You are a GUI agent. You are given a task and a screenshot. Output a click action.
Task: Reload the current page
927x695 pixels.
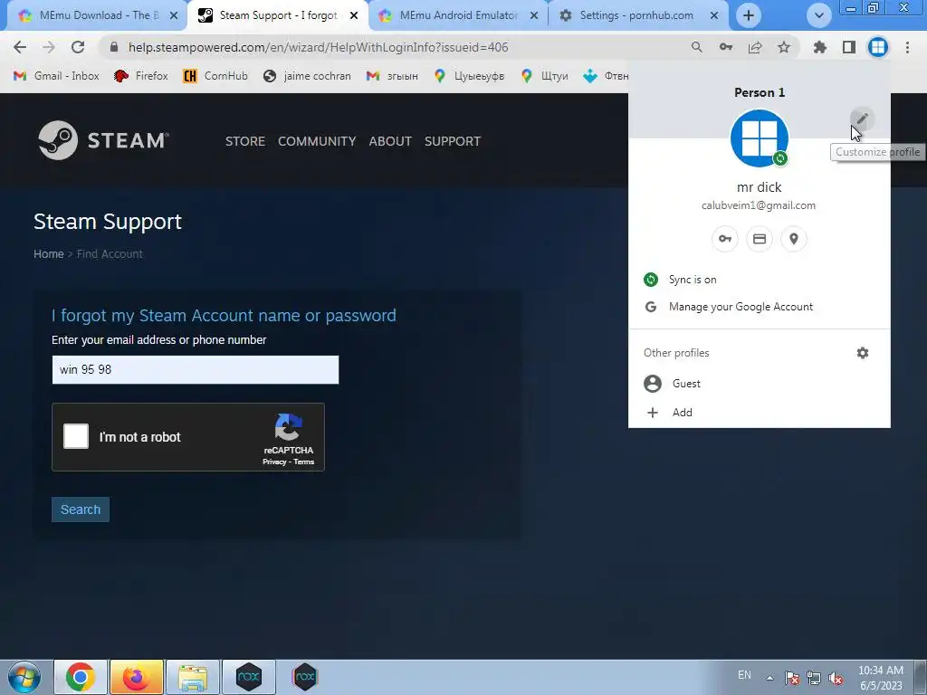[x=78, y=47]
